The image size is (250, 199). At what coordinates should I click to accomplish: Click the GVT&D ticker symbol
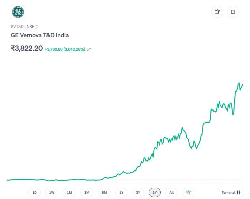coord(17,27)
